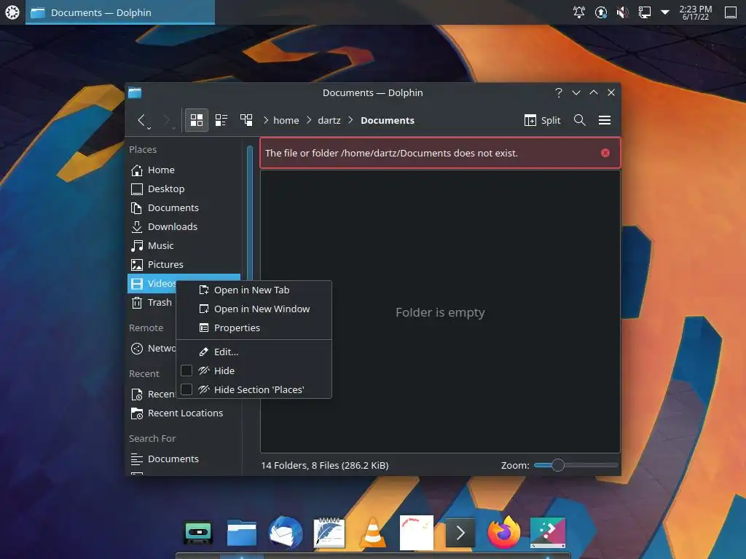Open Music in Places panel
Screen dimensions: 746x559
tap(184, 246)
